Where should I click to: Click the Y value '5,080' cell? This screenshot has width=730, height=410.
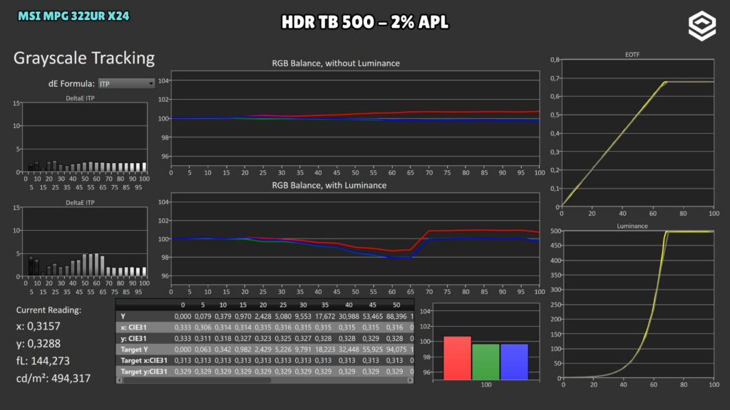tap(282, 316)
